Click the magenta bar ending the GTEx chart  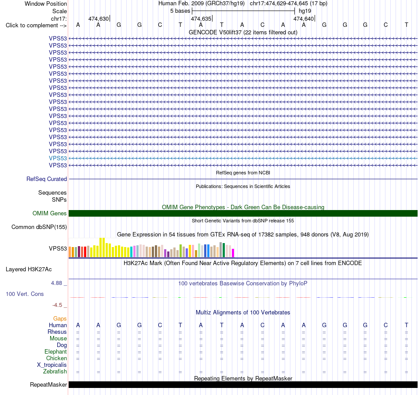[233, 253]
